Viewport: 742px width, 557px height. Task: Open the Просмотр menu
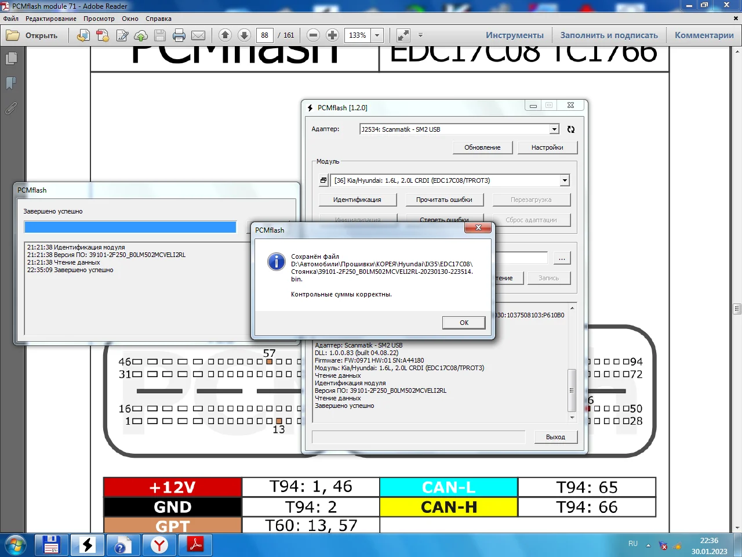click(x=99, y=19)
